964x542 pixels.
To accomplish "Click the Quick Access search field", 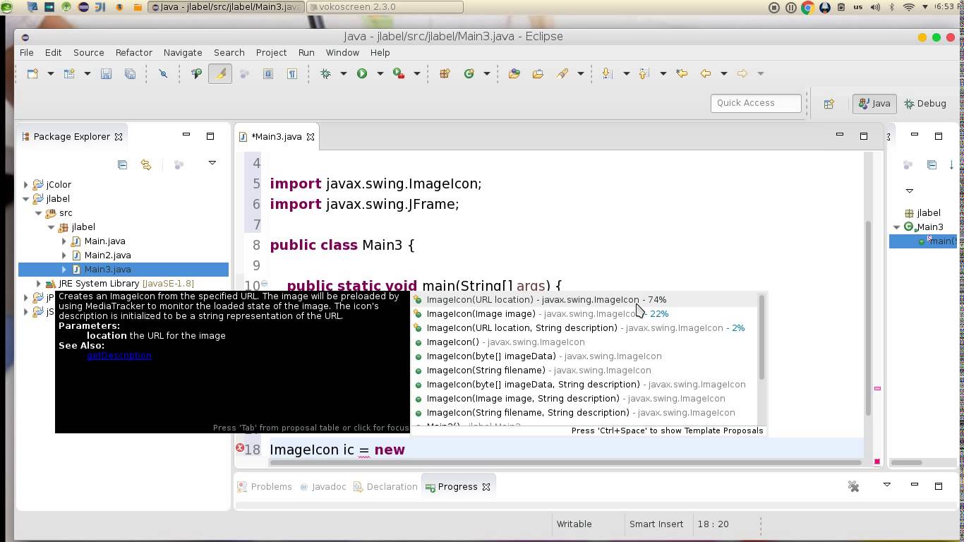I will click(x=756, y=103).
